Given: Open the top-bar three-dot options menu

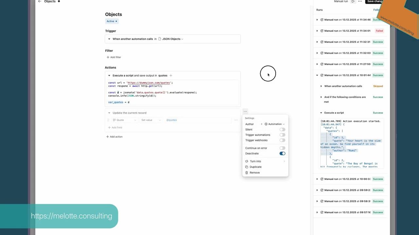Looking at the screenshot, I should 360,2.
